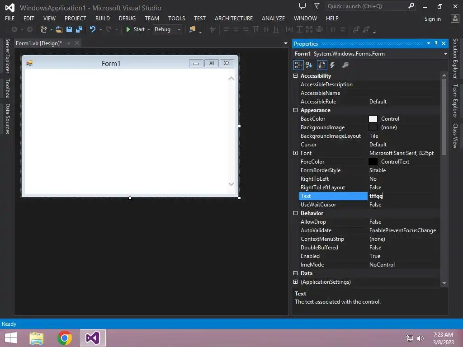Open the Team Explorer side tab
The width and height of the screenshot is (463, 347).
click(455, 101)
